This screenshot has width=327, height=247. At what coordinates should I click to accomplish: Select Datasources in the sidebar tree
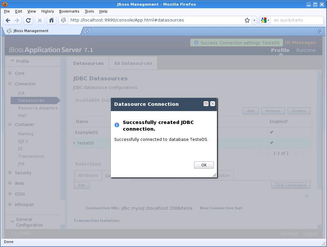pos(35,101)
